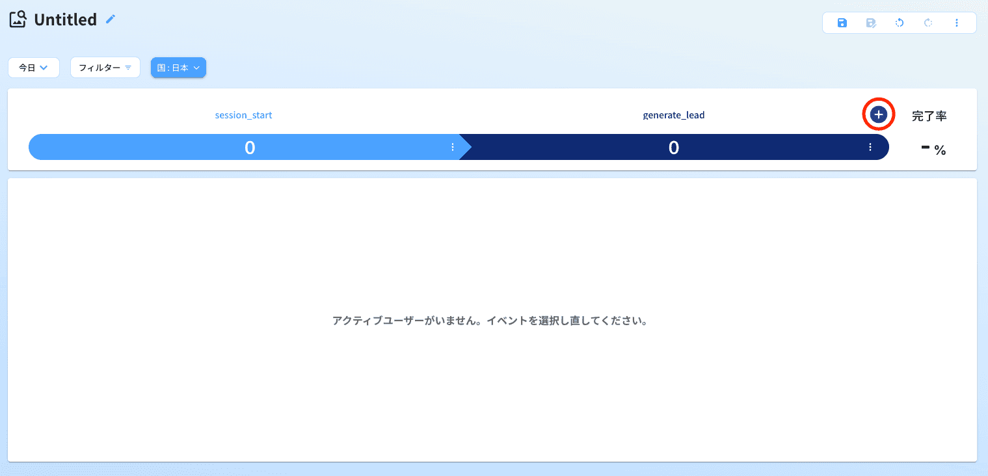This screenshot has width=988, height=476.
Task: Undo the last change with the rotate-left icon
Action: point(899,22)
